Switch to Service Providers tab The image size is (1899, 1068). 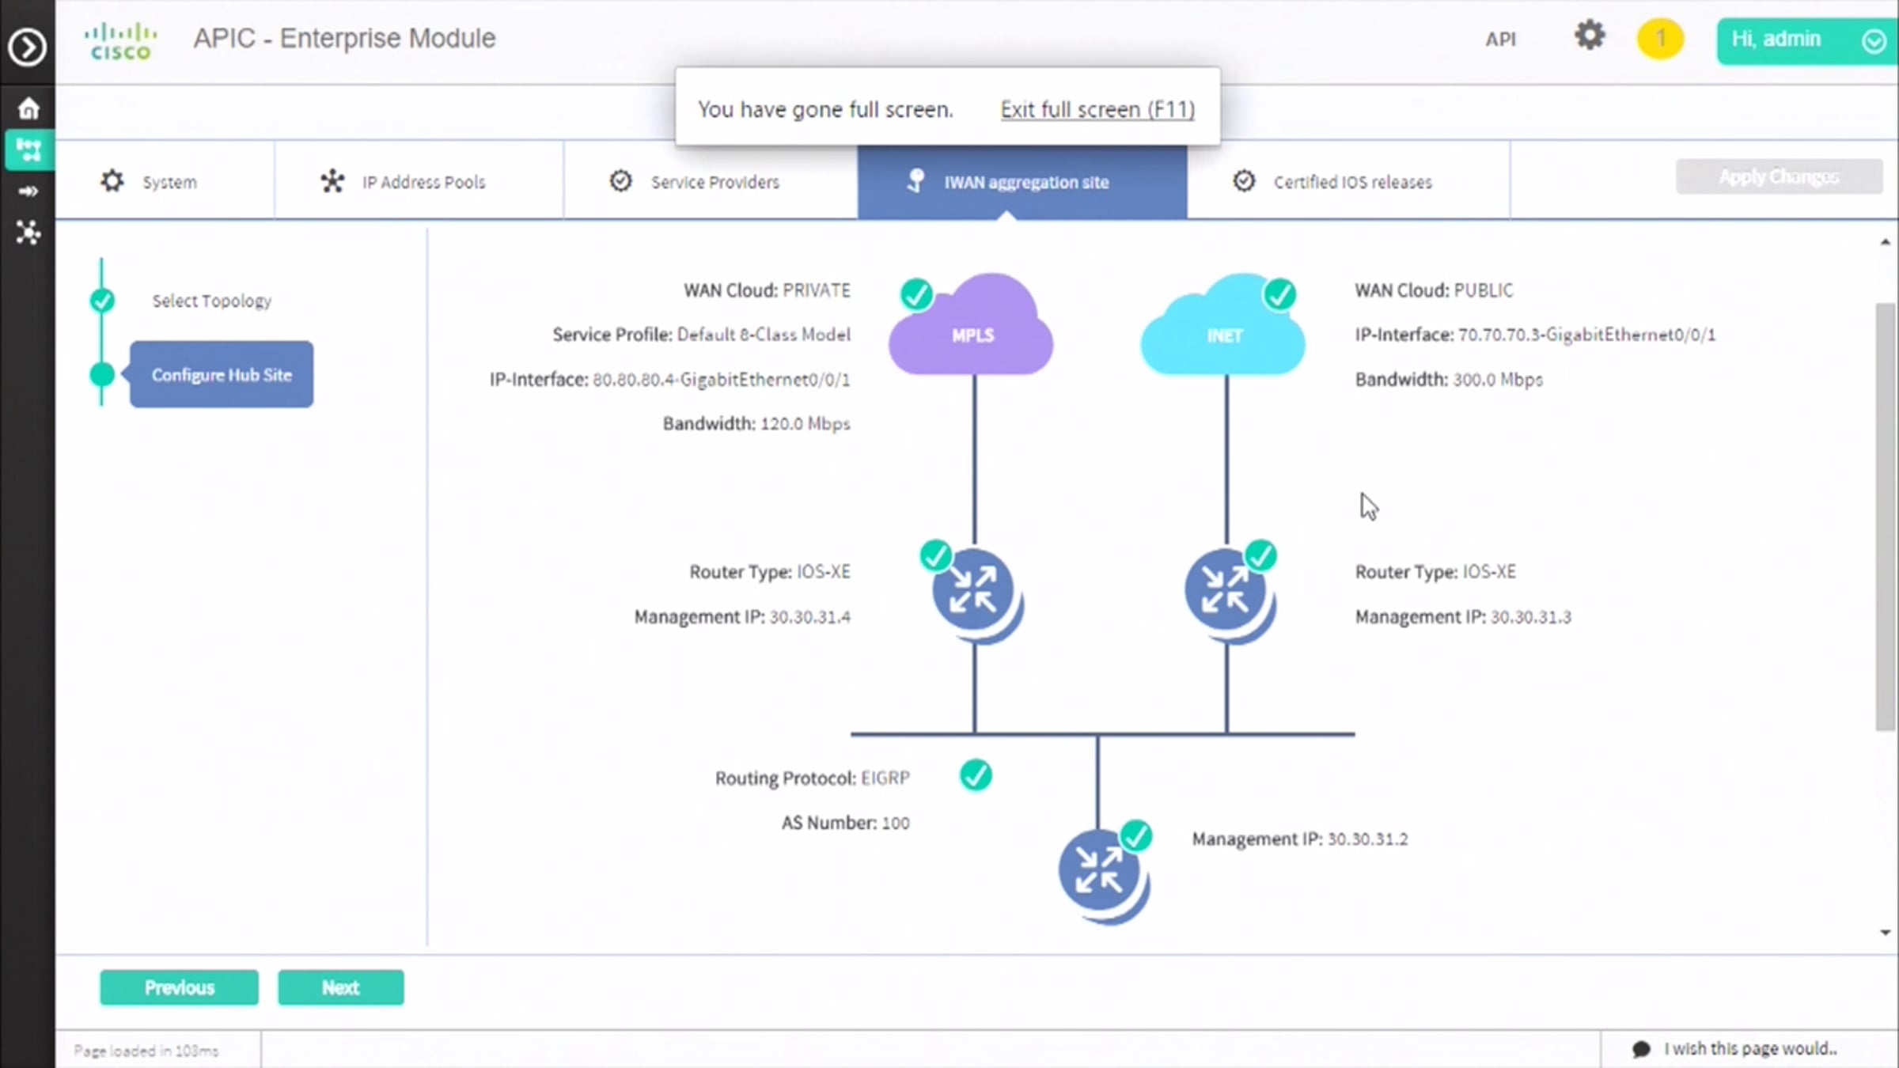pyautogui.click(x=711, y=181)
